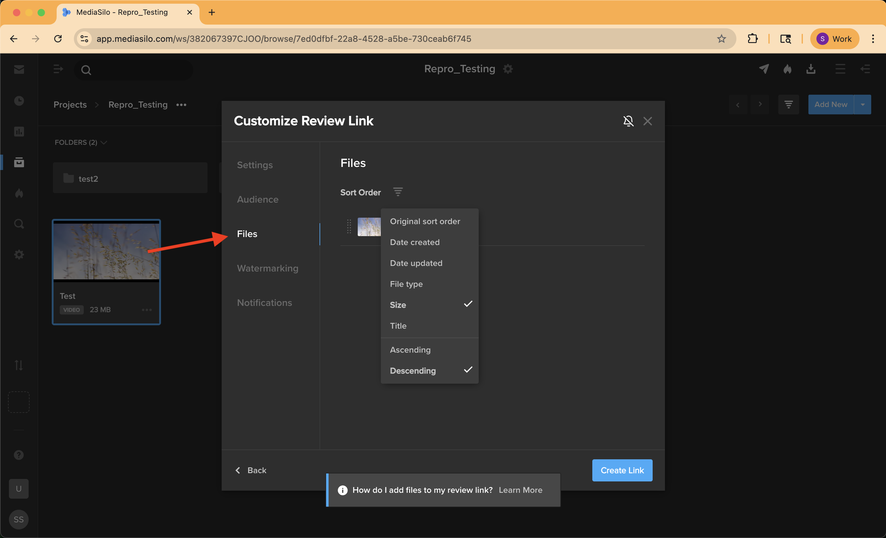886x538 pixels.
Task: Open the analytics bar-chart icon in sidebar
Action: pyautogui.click(x=18, y=132)
